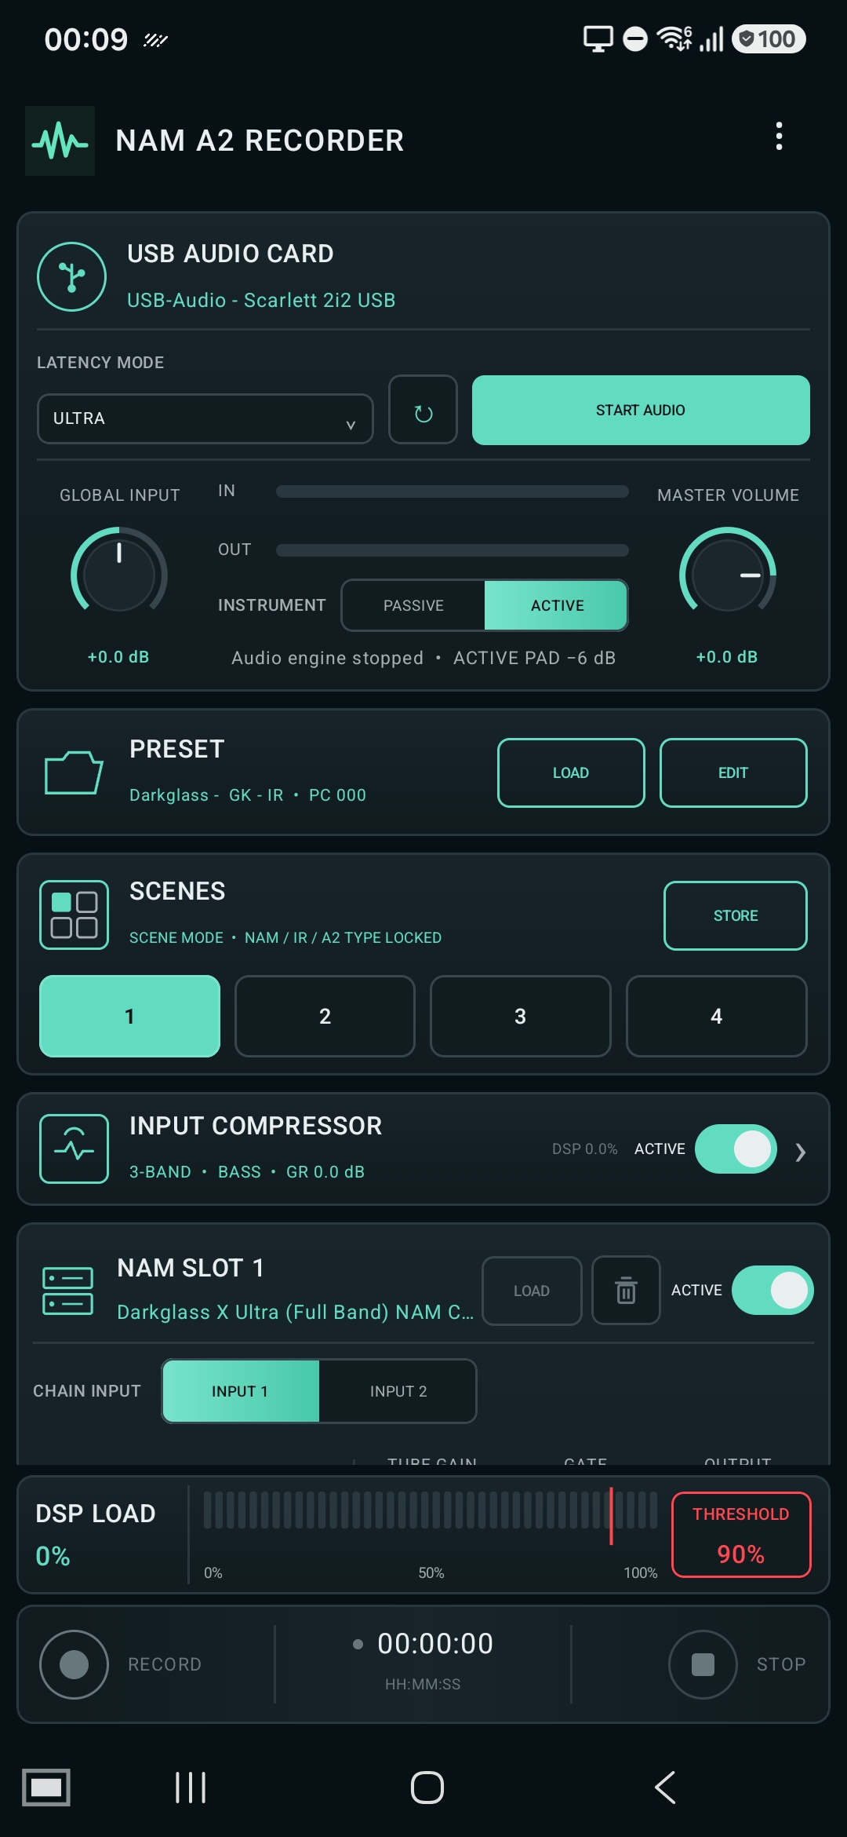
Task: Tap the 'USB-Audio - Scarlett 2i2 USB' device name
Action: click(261, 301)
